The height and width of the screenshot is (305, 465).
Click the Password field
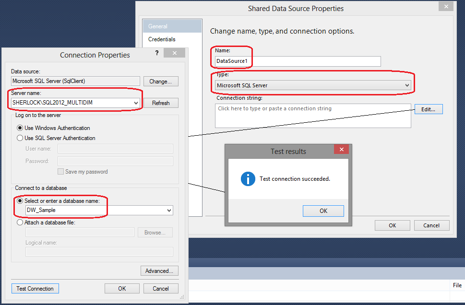click(x=115, y=161)
